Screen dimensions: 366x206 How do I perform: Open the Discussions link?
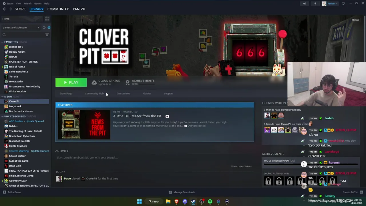(123, 94)
